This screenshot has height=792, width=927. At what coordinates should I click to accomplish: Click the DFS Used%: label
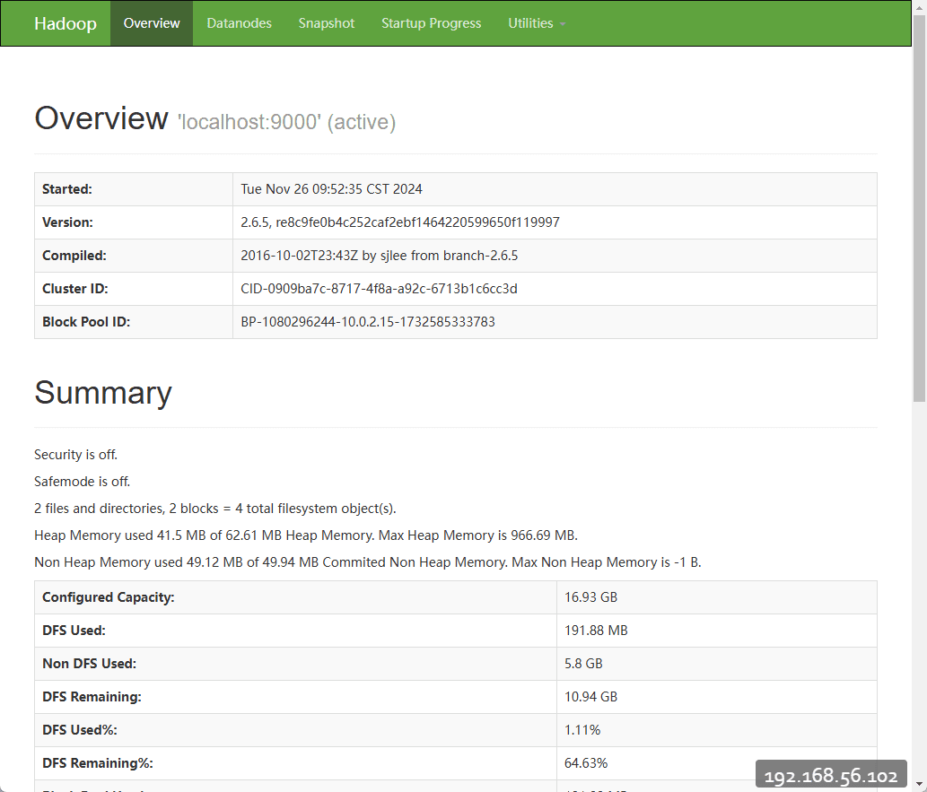[x=80, y=729]
